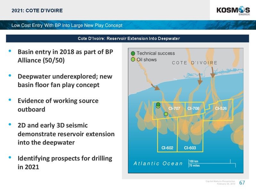This screenshot has height=192, width=256.
Task: Click the Kosmos Energy logo
Action: pos(233,11)
